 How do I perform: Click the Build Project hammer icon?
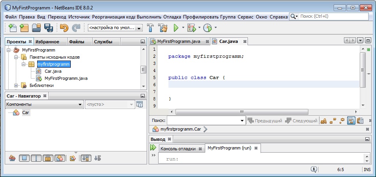151,28
